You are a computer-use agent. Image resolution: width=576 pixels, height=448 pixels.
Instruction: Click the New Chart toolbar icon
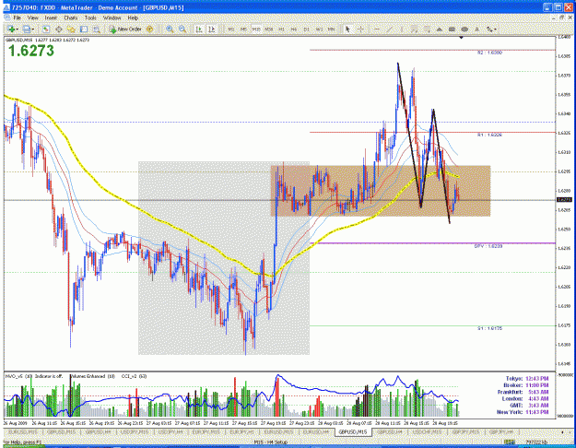[x=11, y=29]
